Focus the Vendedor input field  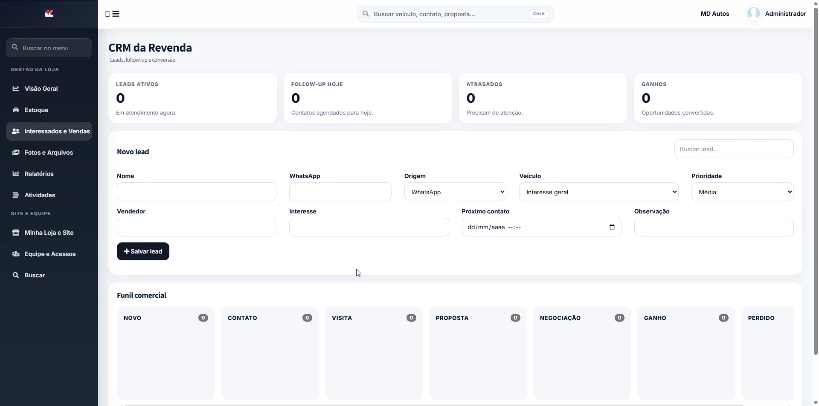tap(197, 227)
